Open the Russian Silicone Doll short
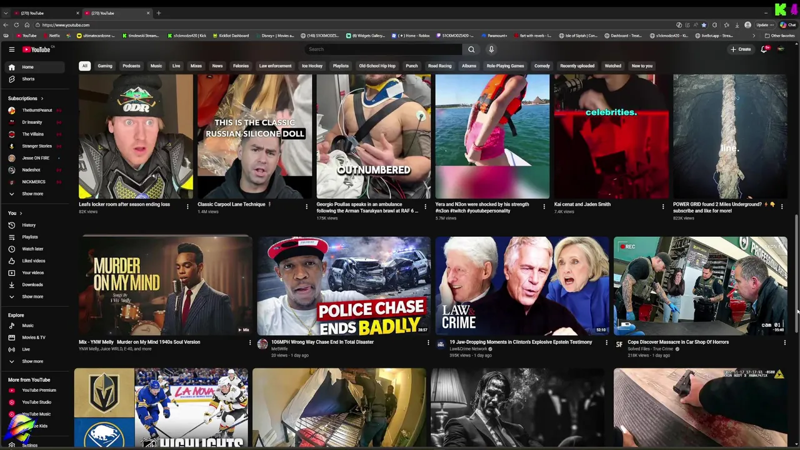Screen dimensions: 800x450 coord(254,136)
